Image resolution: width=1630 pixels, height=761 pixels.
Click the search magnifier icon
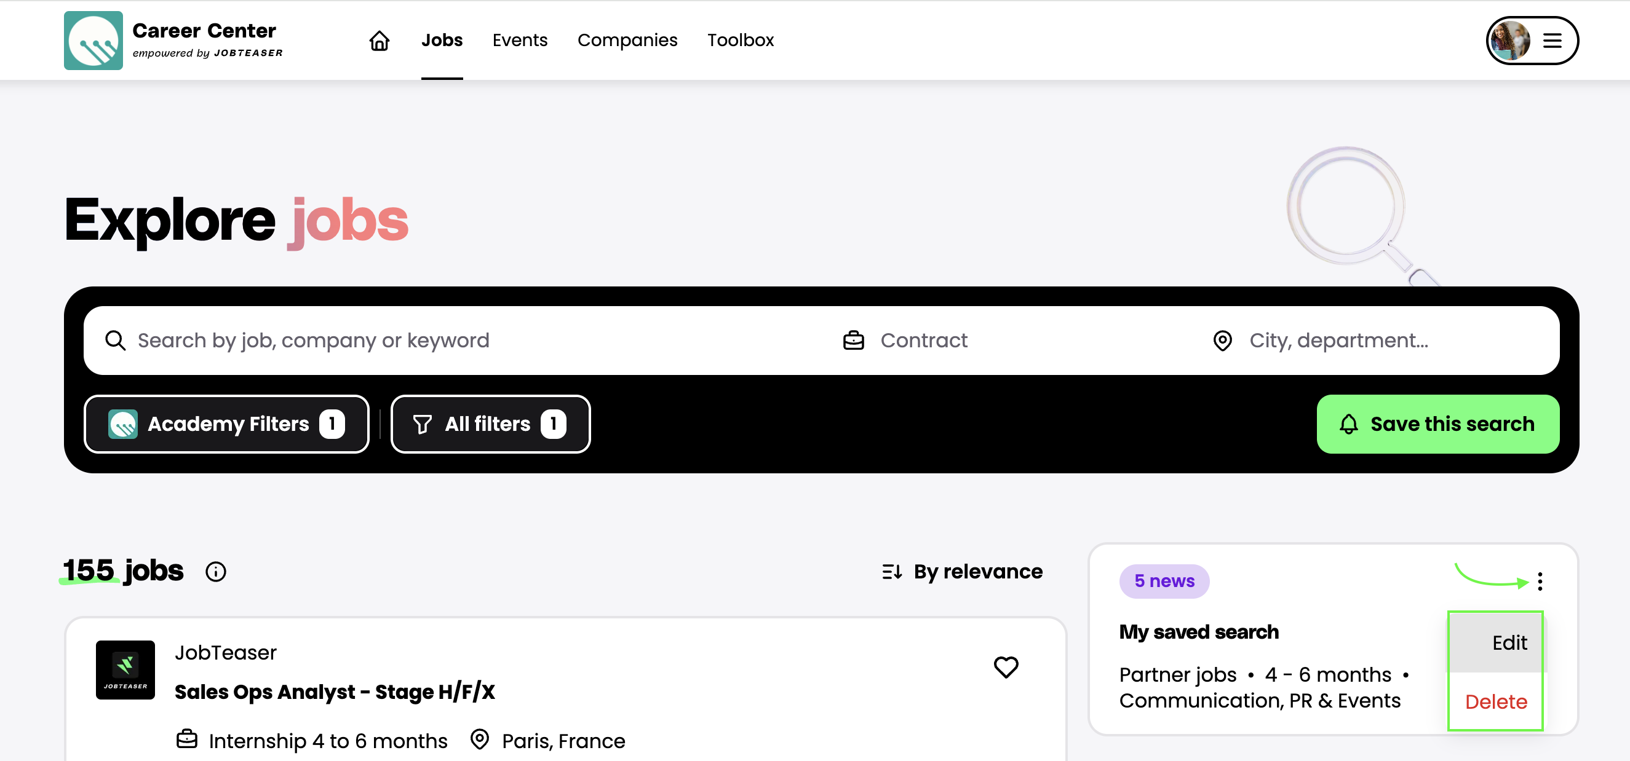(x=115, y=341)
